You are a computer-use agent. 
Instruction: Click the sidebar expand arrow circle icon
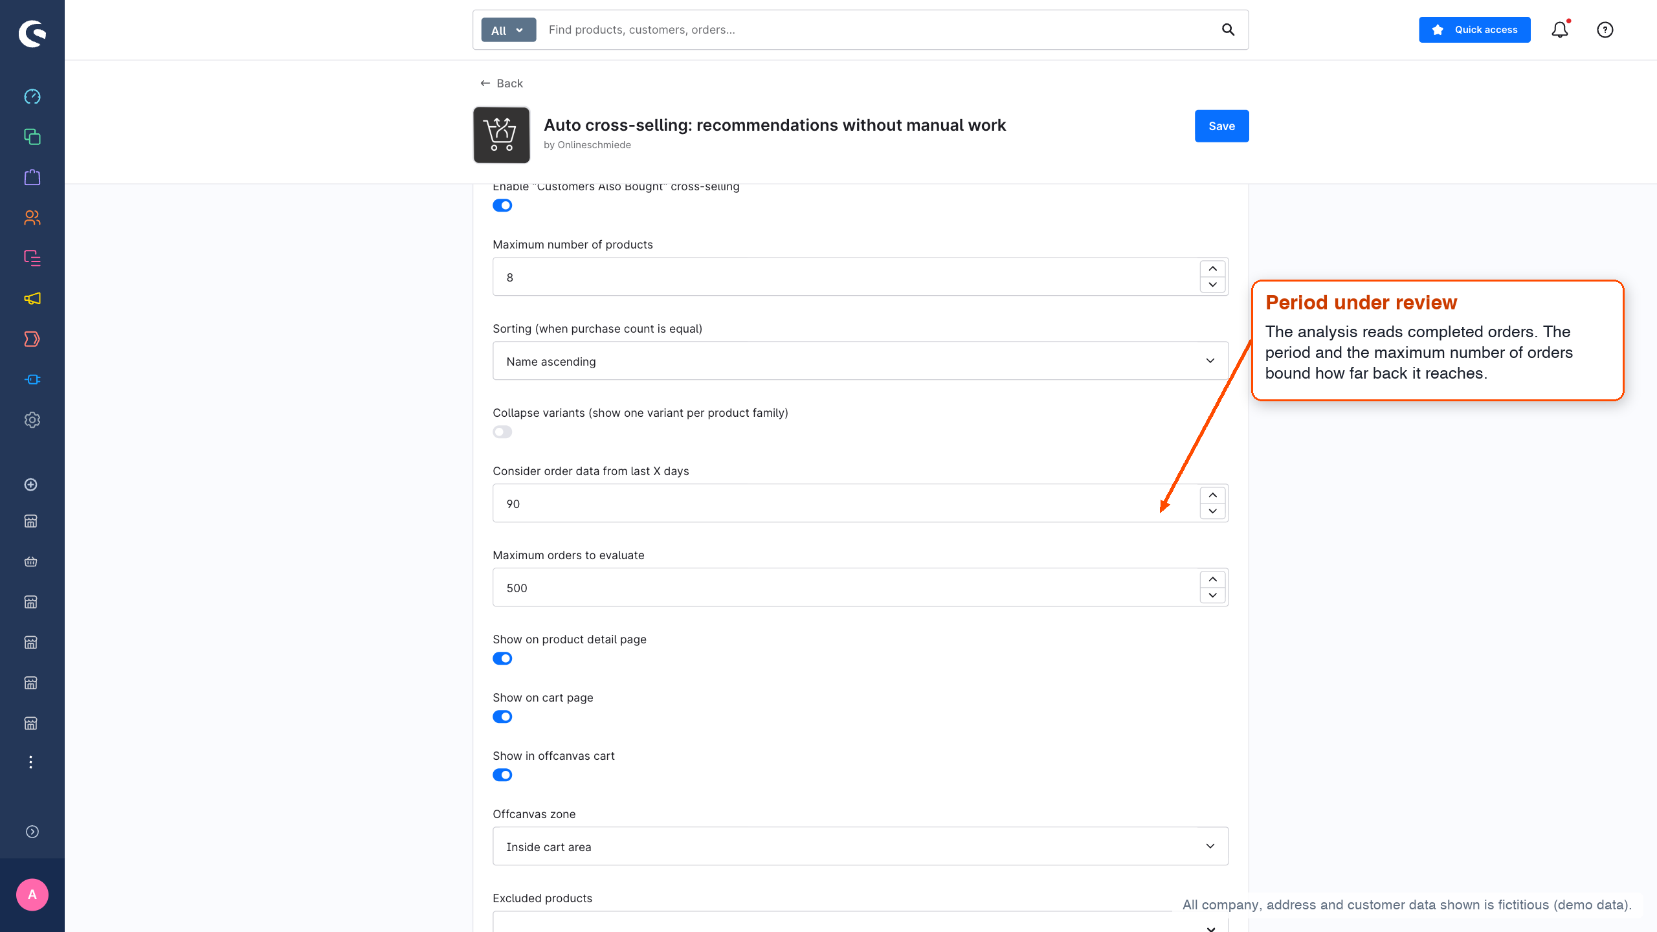coord(32,832)
